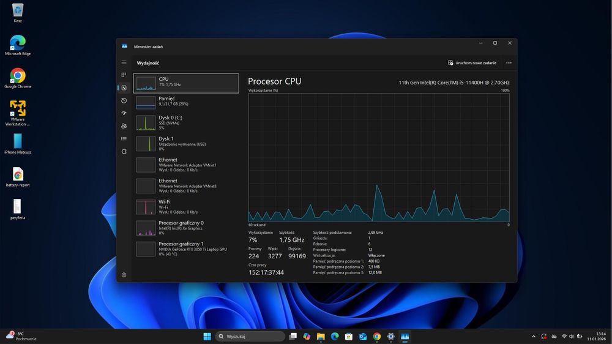The width and height of the screenshot is (612, 344).
Task: Select the Pamięć performance entry
Action: pyautogui.click(x=186, y=102)
